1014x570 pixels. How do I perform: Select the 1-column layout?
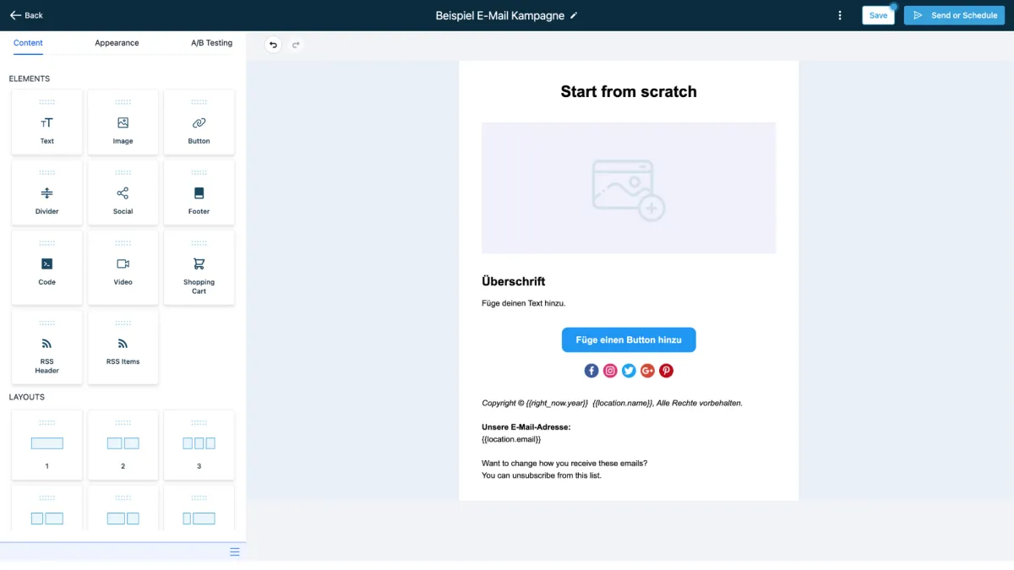pos(47,445)
